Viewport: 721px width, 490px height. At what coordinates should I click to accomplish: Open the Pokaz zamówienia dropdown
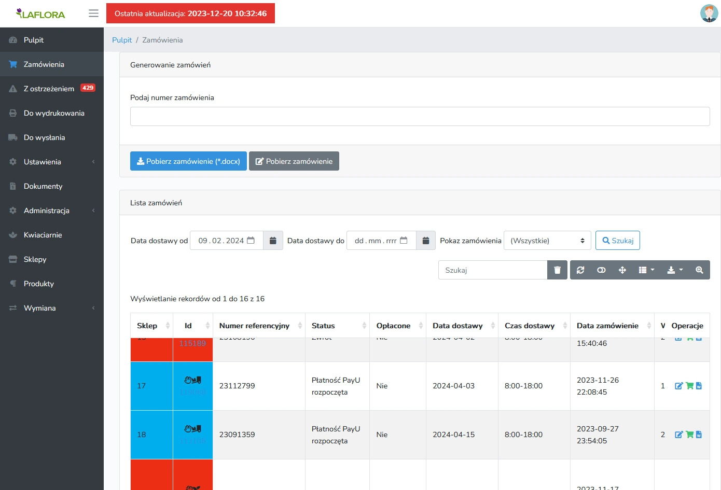point(547,241)
